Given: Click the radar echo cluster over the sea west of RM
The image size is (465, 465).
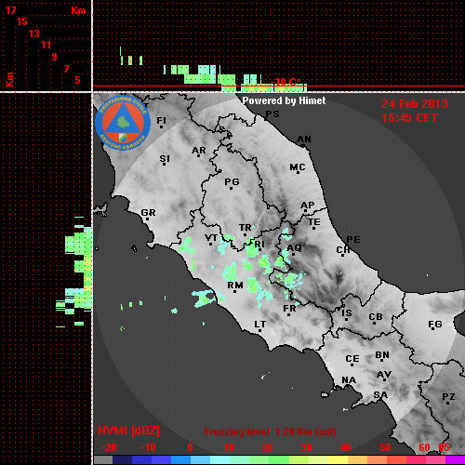Looking at the screenshot, I should point(205,298).
